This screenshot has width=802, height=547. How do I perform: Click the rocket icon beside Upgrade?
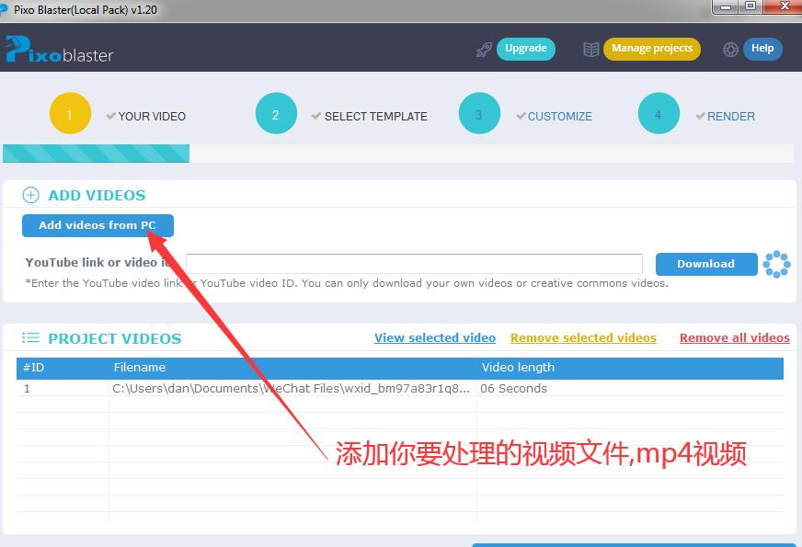pyautogui.click(x=485, y=49)
